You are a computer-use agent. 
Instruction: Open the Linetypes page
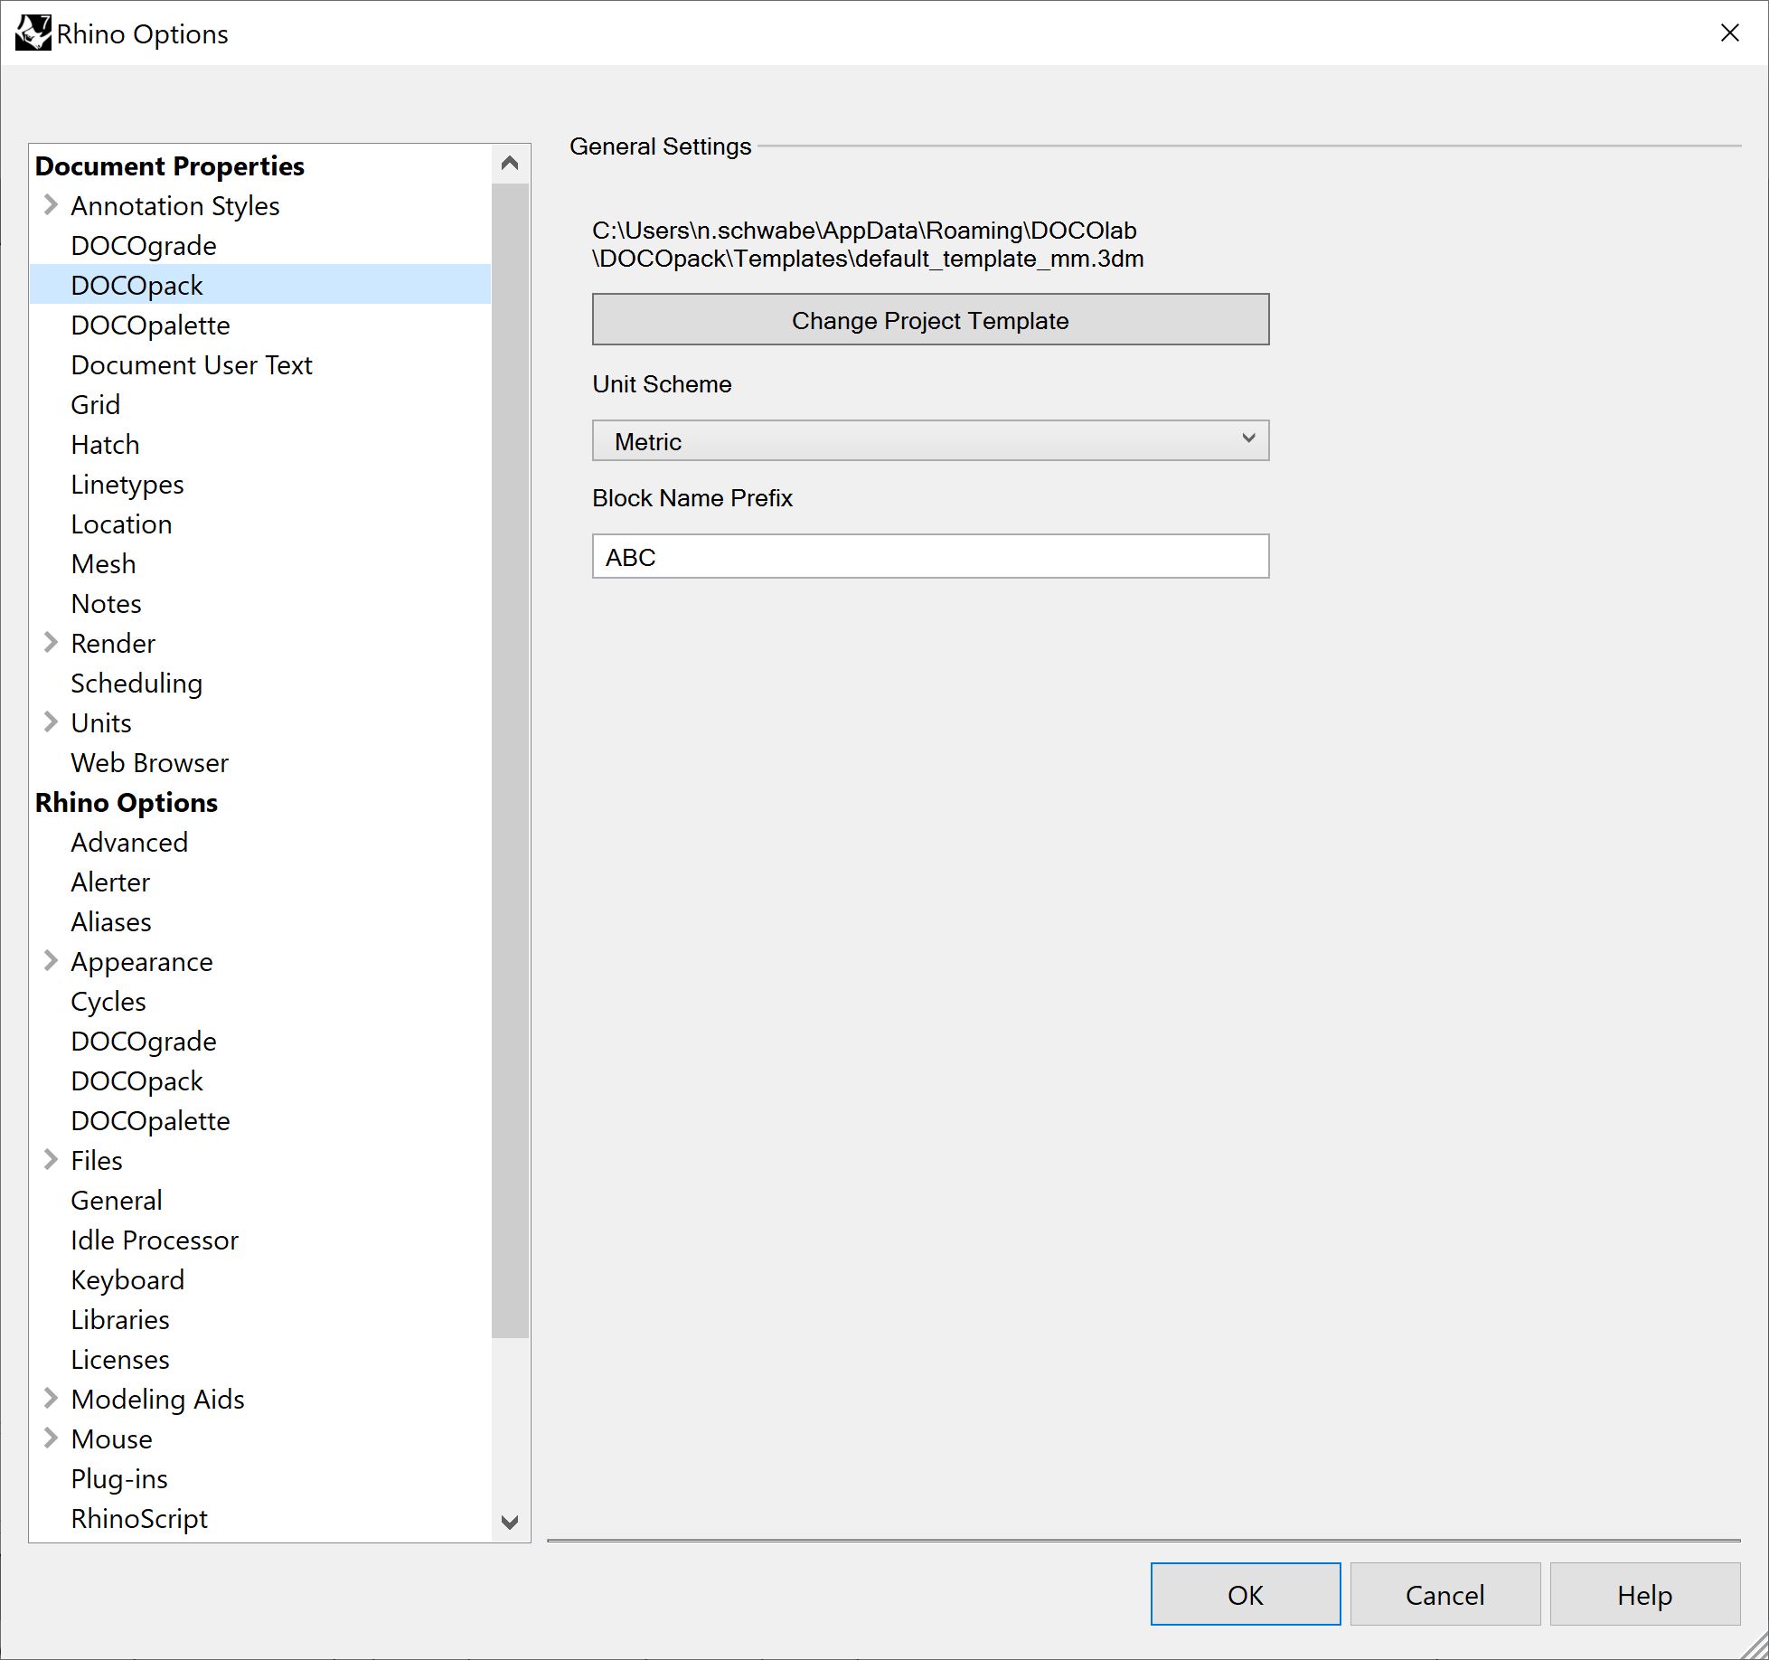pyautogui.click(x=127, y=485)
